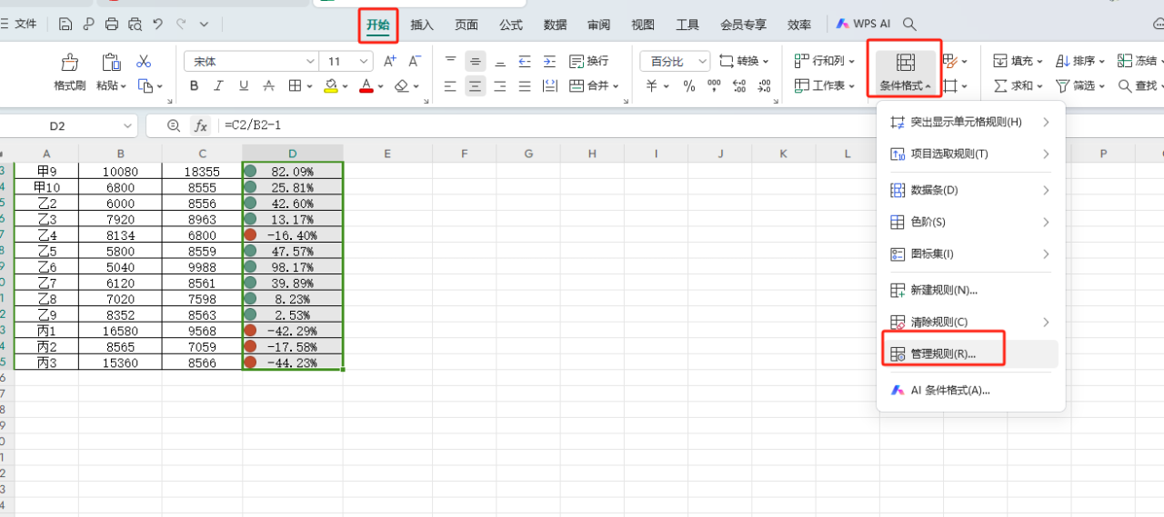Open Print Preview from quick toolbar
This screenshot has height=517, width=1164.
click(x=135, y=25)
